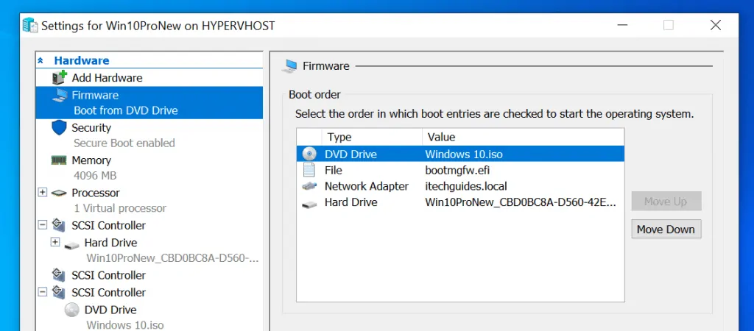
Task: Click the Hard Drive icon in boot order
Action: coord(309,203)
